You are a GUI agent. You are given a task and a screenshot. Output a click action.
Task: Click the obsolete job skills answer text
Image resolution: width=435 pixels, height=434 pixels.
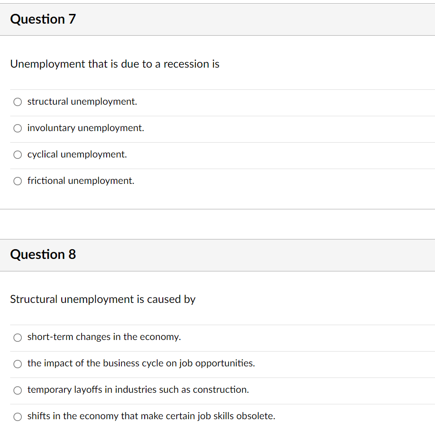pos(151,416)
